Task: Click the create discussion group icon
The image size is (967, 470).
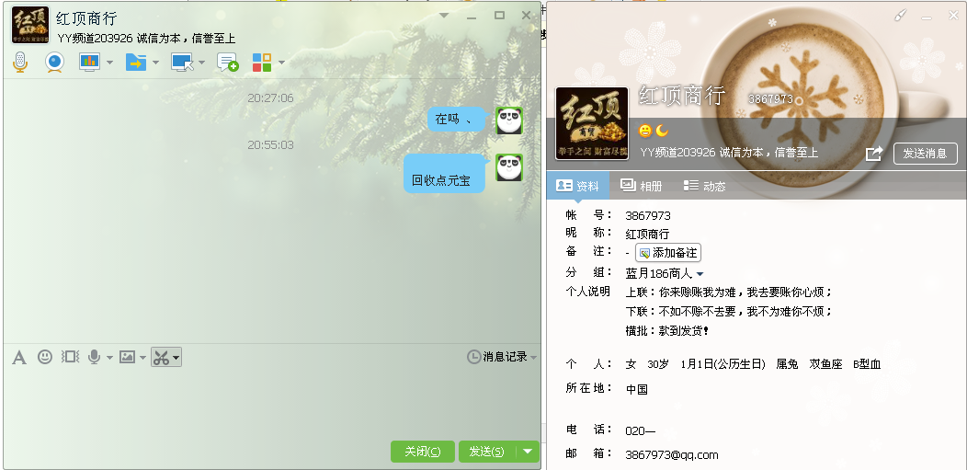Action: click(227, 62)
